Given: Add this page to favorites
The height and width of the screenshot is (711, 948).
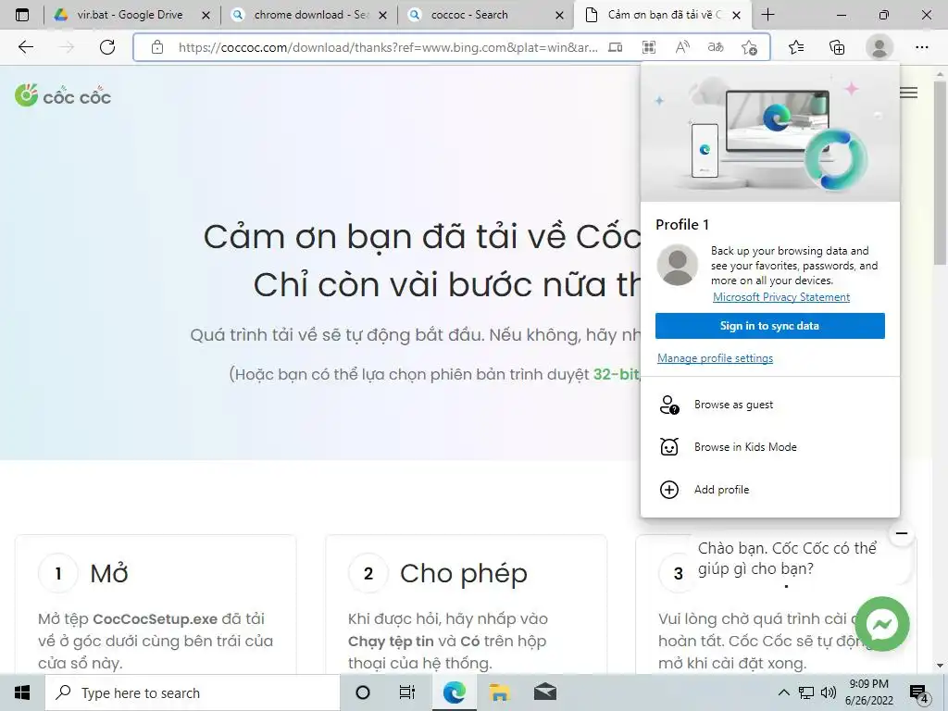Looking at the screenshot, I should (x=749, y=47).
